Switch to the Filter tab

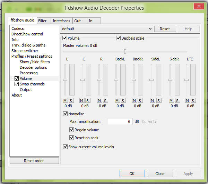click(x=42, y=21)
